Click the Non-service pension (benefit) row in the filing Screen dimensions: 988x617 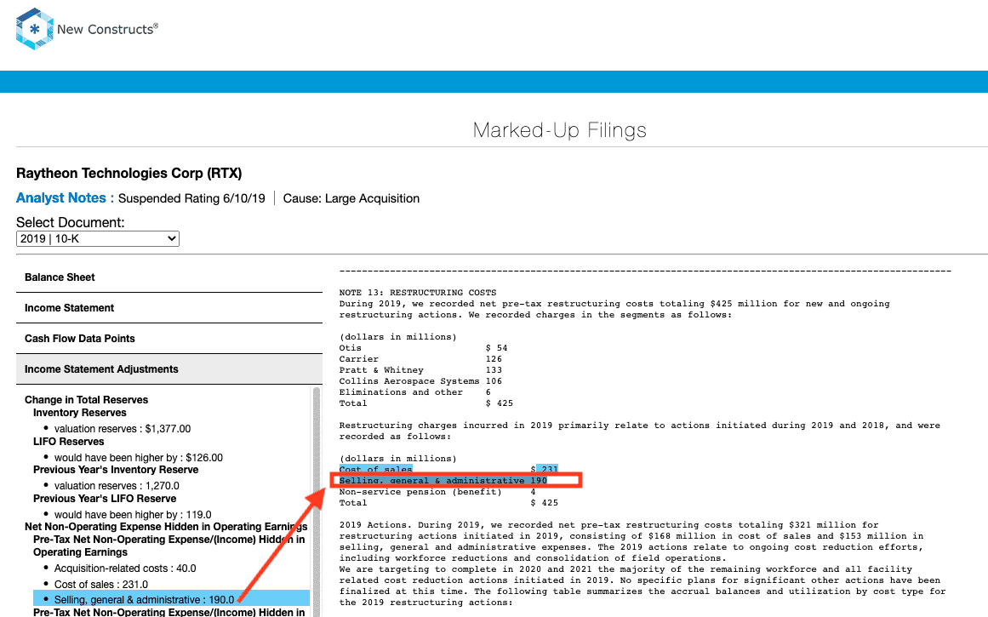coord(437,492)
